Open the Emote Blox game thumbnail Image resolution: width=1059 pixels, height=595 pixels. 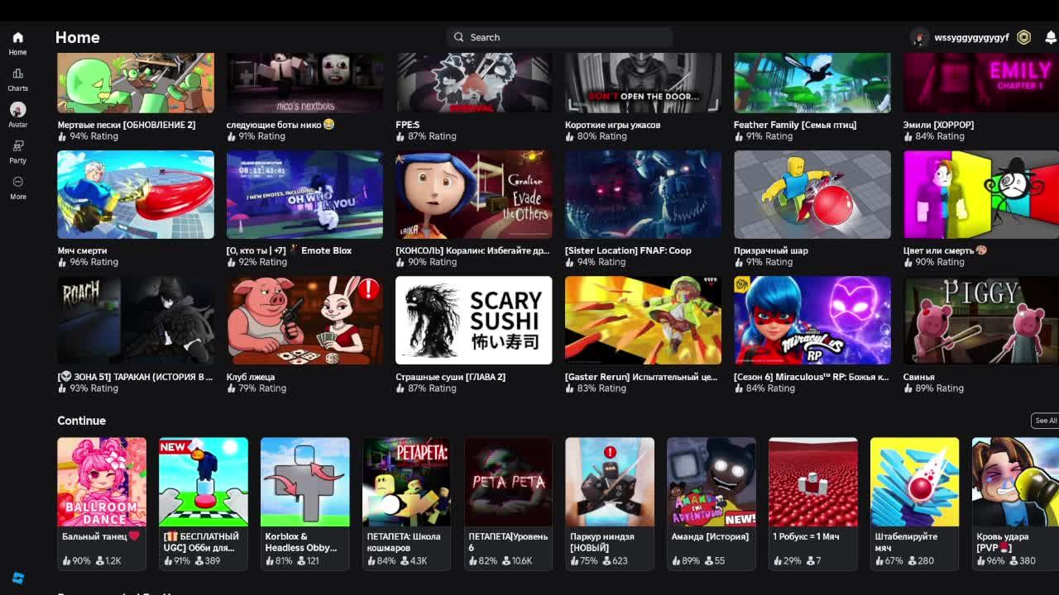(304, 194)
